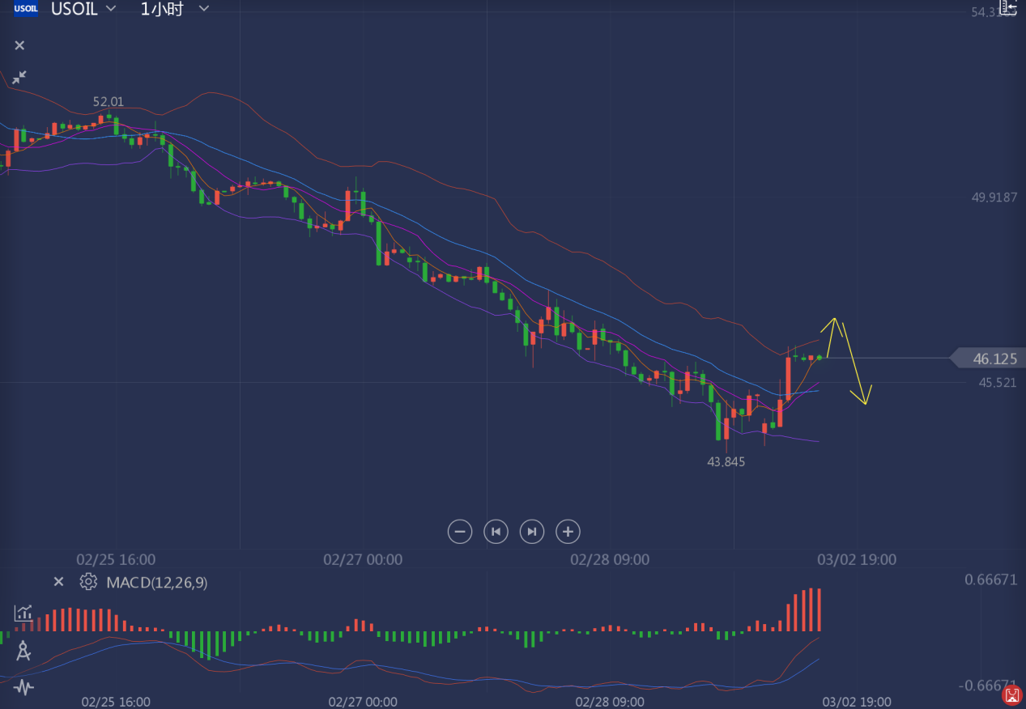Click the top-right price scale panel icon
This screenshot has width=1026, height=709.
point(1008,8)
